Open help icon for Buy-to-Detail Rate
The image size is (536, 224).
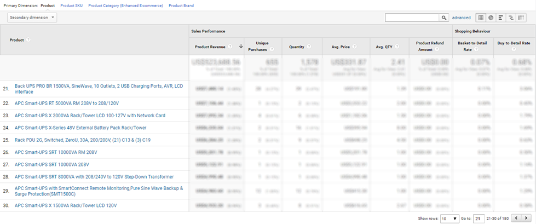click(x=514, y=49)
